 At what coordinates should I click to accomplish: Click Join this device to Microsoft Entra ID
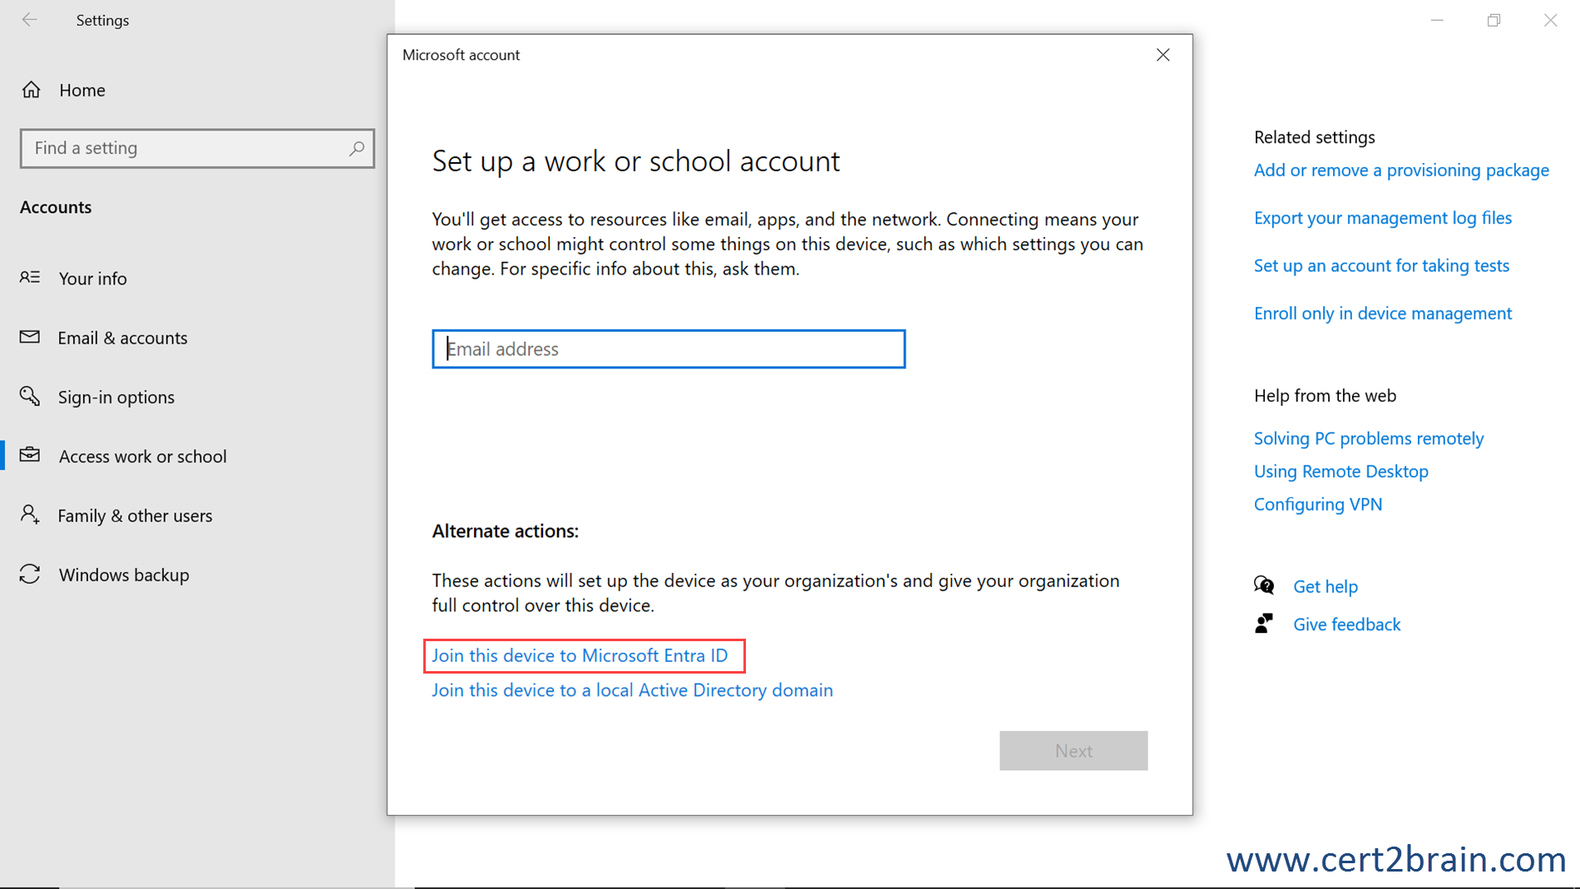pyautogui.click(x=580, y=655)
